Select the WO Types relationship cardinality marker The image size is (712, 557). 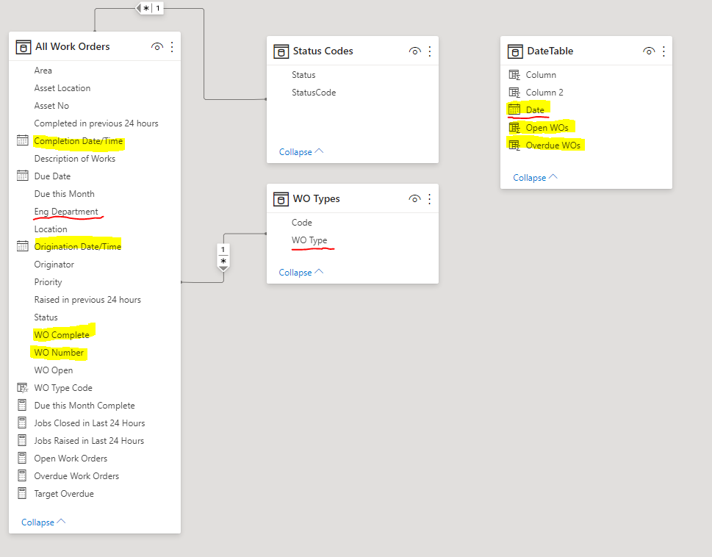(223, 257)
